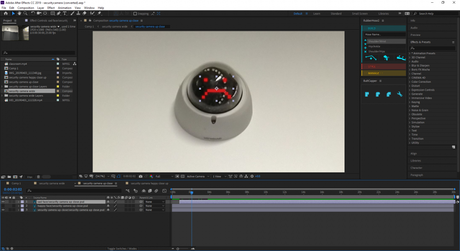Switch to security camera happy close up tab
The height and width of the screenshot is (251, 460).
149,183
